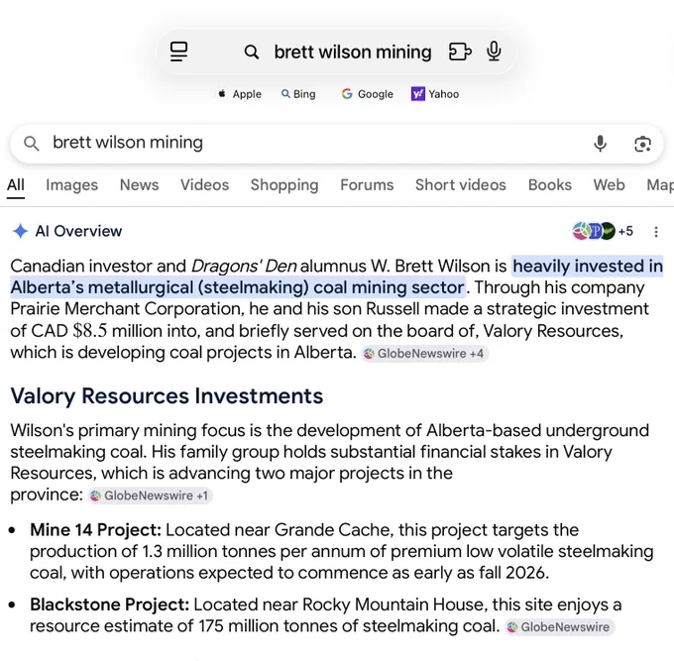Expand the +5 source icons cluster

pyautogui.click(x=603, y=231)
